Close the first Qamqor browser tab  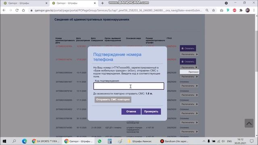[46, 3]
